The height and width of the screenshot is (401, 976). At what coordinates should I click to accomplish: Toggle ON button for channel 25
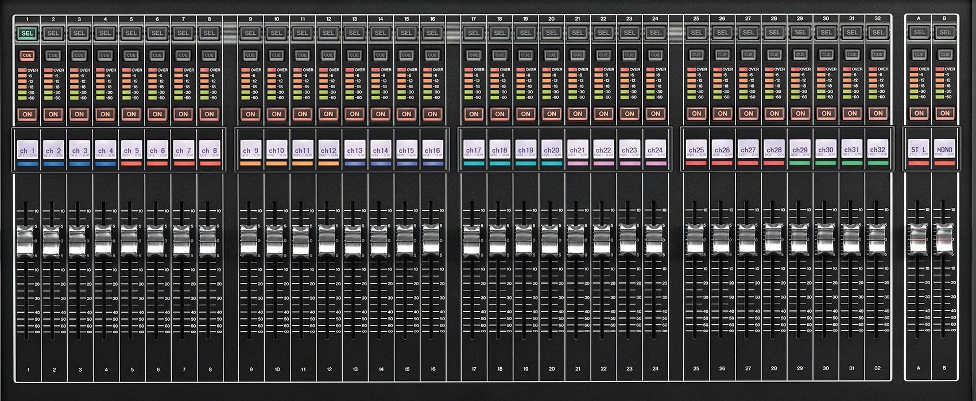click(x=696, y=113)
